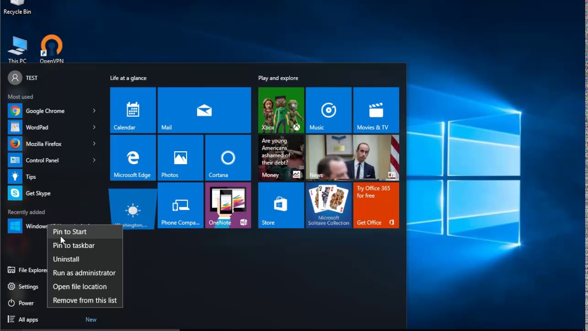Expand Control Panel jump list arrow
Image resolution: width=588 pixels, height=331 pixels.
tap(94, 160)
